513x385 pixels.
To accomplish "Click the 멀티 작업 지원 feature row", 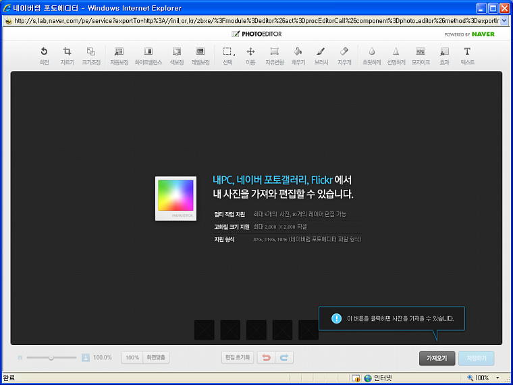I will tap(280, 214).
